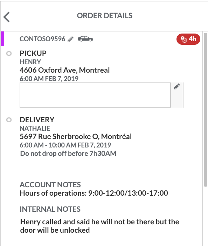Go back using the left chevron arrow
The width and height of the screenshot is (208, 246).
tap(7, 17)
